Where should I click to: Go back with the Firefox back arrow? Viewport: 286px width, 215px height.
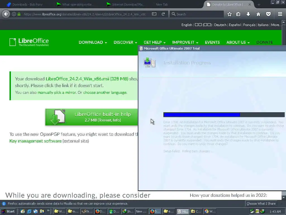6,14
